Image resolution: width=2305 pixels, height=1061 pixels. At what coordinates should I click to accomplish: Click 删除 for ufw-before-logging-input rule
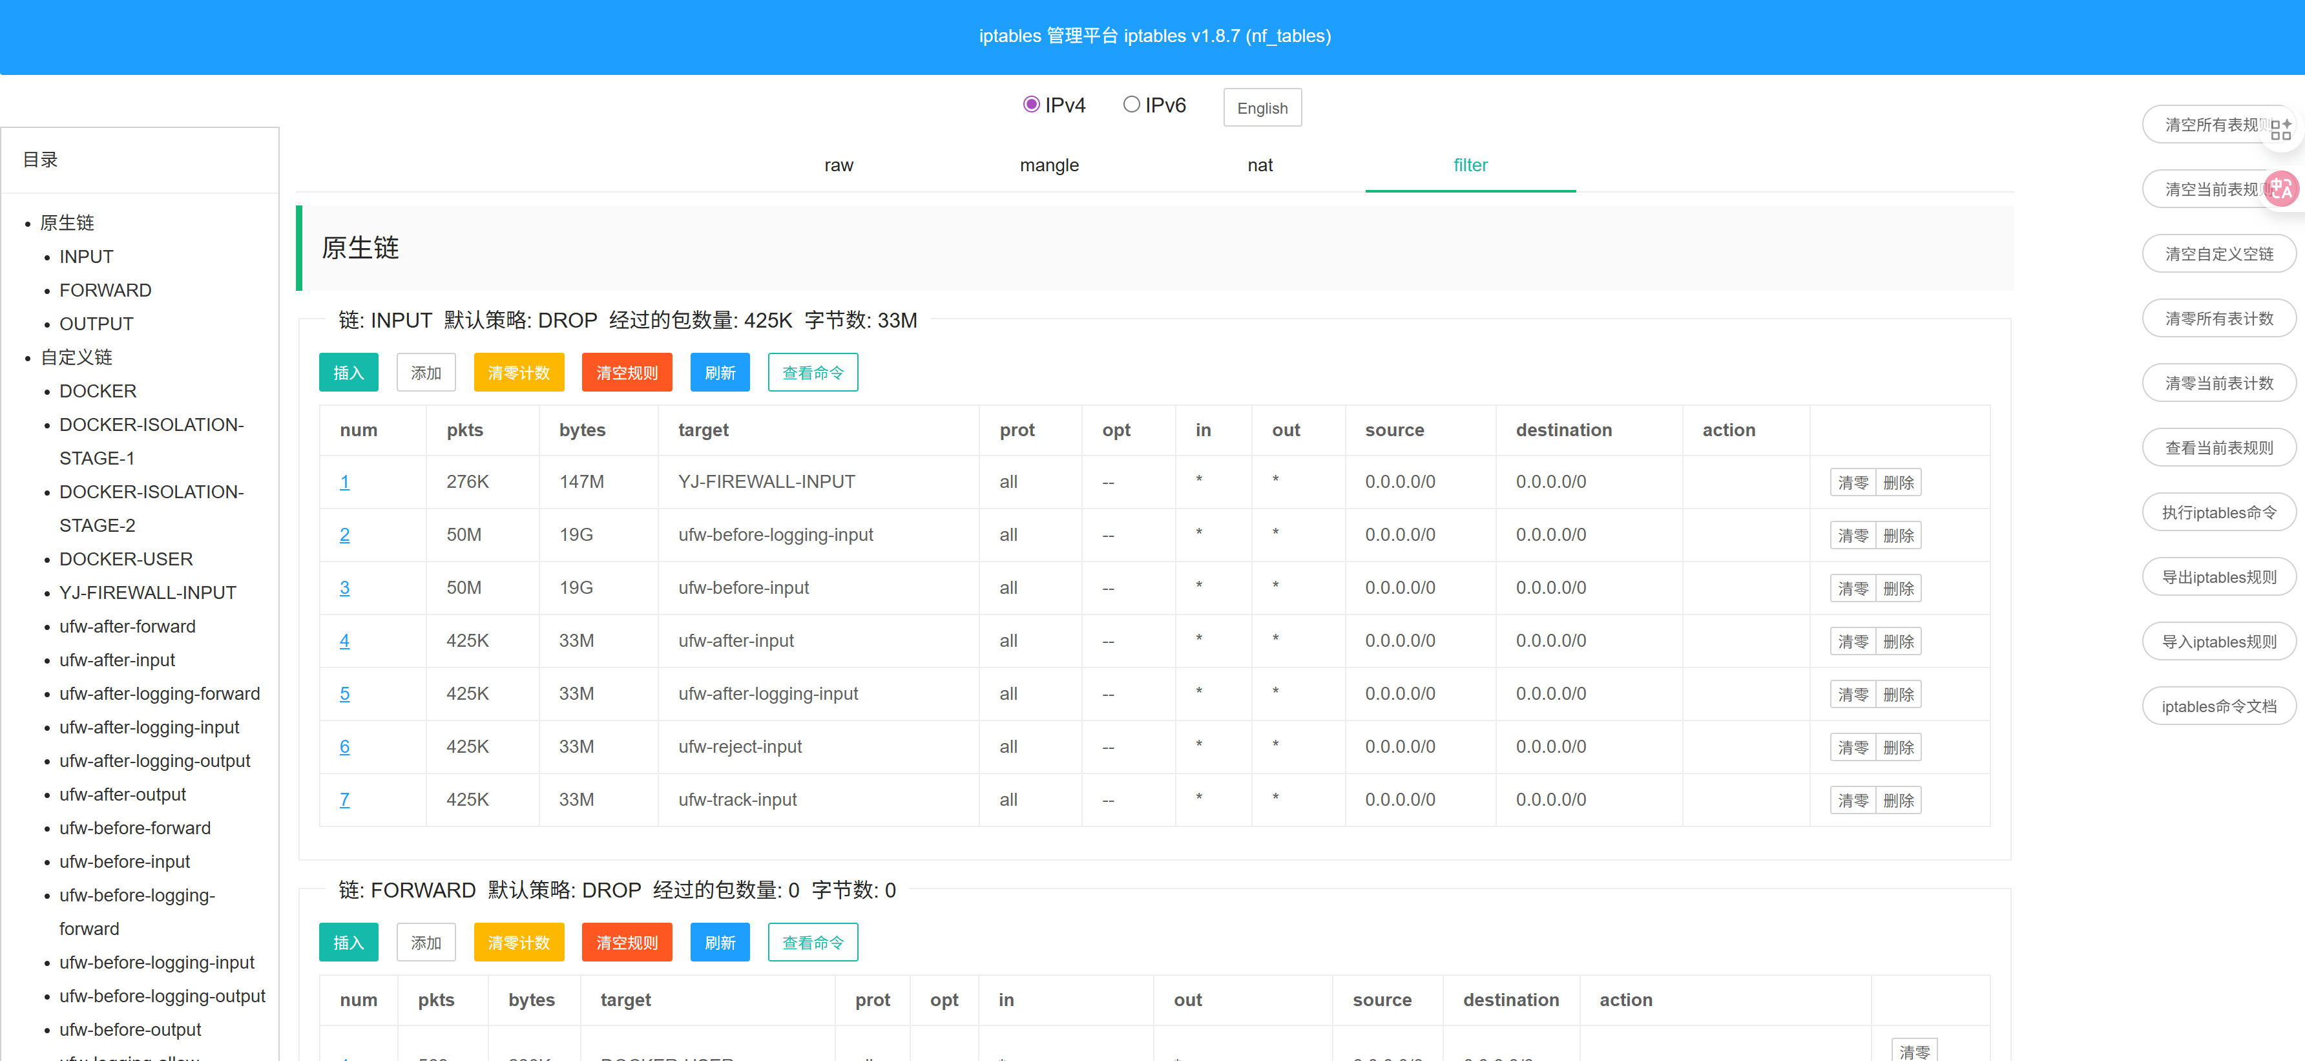[1898, 536]
